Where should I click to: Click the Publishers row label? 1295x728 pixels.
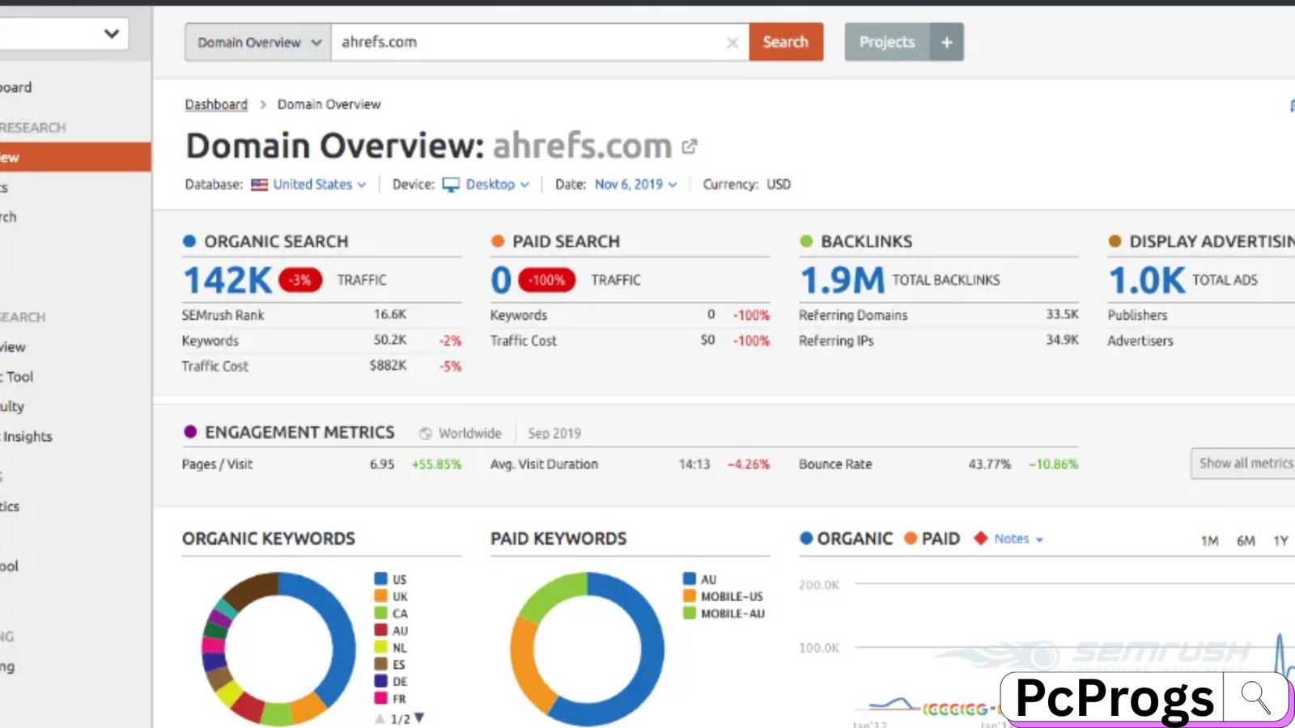tap(1137, 315)
